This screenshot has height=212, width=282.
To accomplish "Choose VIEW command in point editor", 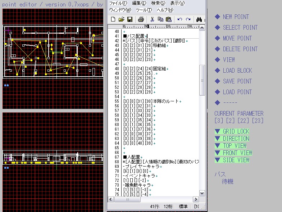I will pyautogui.click(x=229, y=59).
